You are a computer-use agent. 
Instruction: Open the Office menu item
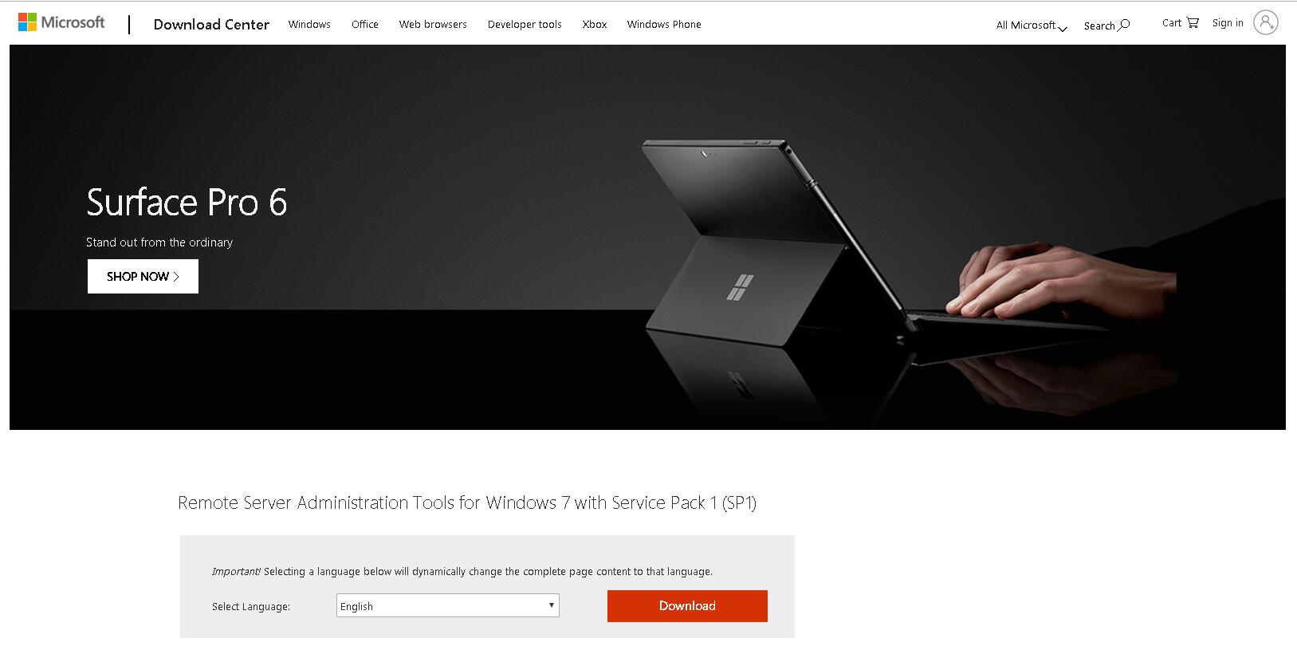tap(365, 25)
